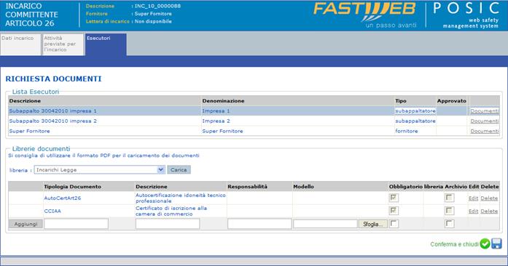This screenshot has height=266, width=508.
Task: Click the Descrizione input in the Aggiungi row
Action: 168,224
